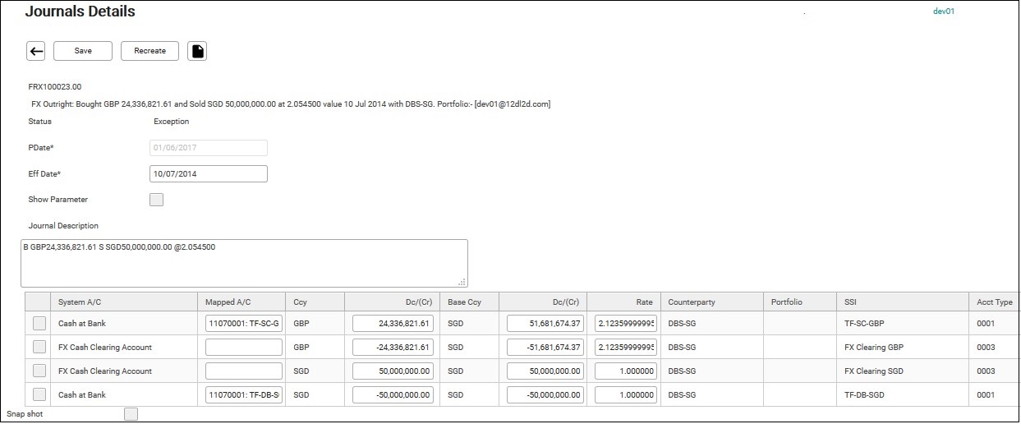Screen dimensions: 1021x424
Task: Edit the Mapped A/C field showing TF-SC-G
Action: (244, 324)
